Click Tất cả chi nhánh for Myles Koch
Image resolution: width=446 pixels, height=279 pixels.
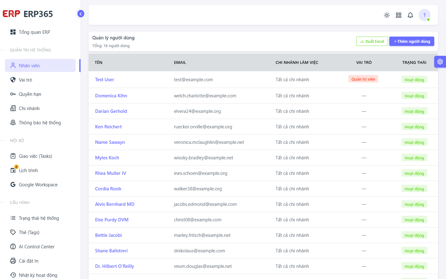292,158
